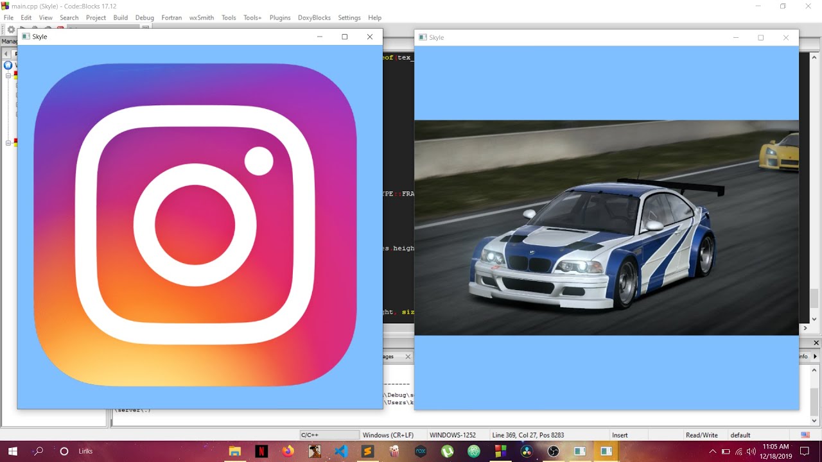The width and height of the screenshot is (822, 462).
Task: Click the editor vertical scrollbar thumb
Action: click(814, 298)
